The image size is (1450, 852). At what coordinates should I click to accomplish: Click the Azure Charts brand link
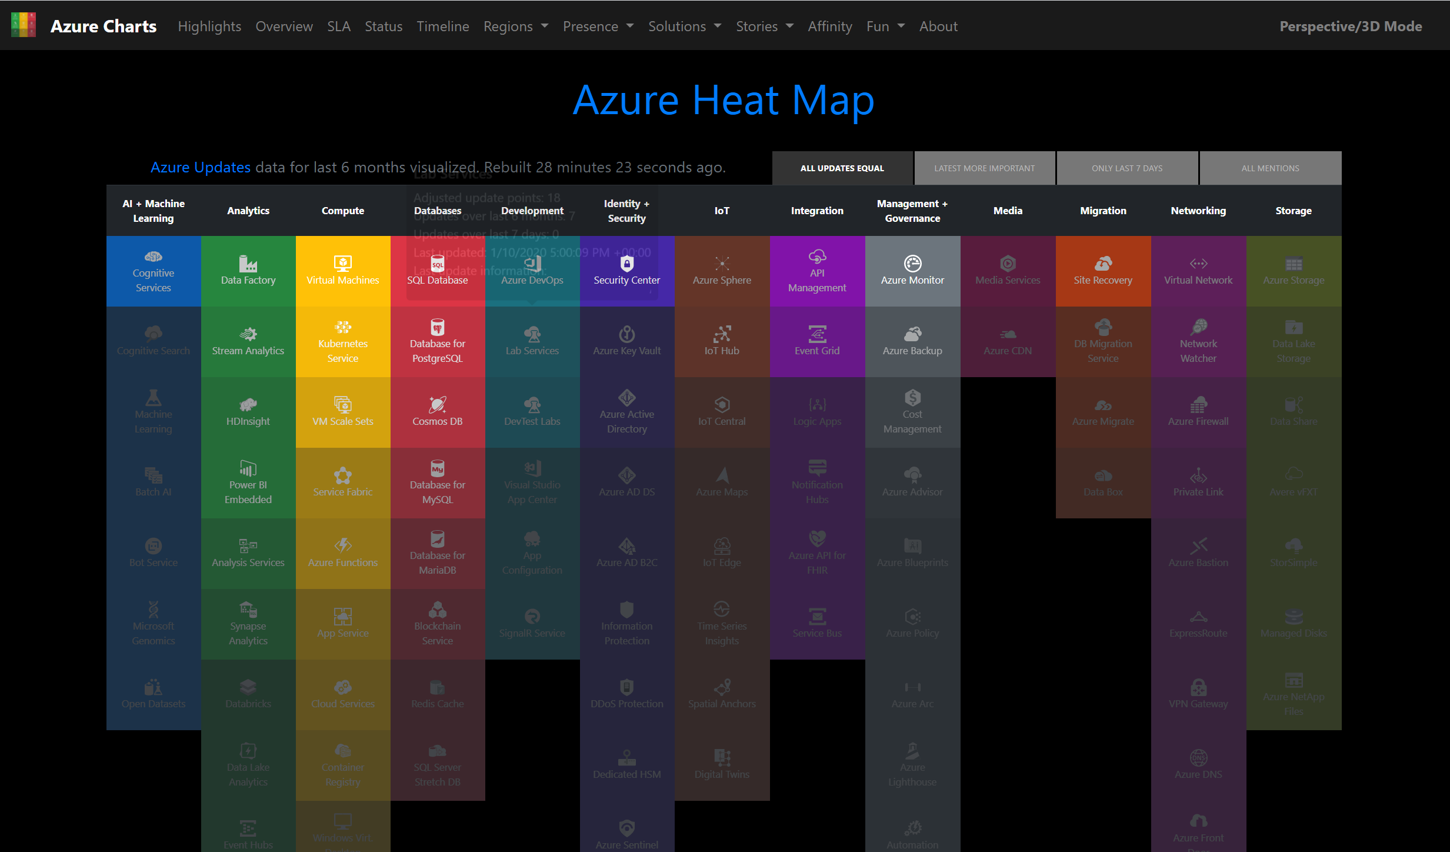coord(104,26)
